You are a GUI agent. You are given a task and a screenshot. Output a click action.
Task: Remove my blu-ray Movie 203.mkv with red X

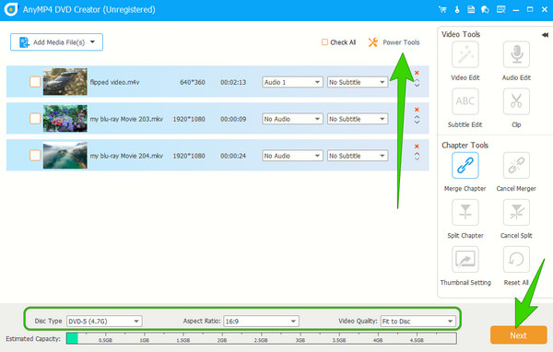click(x=417, y=110)
